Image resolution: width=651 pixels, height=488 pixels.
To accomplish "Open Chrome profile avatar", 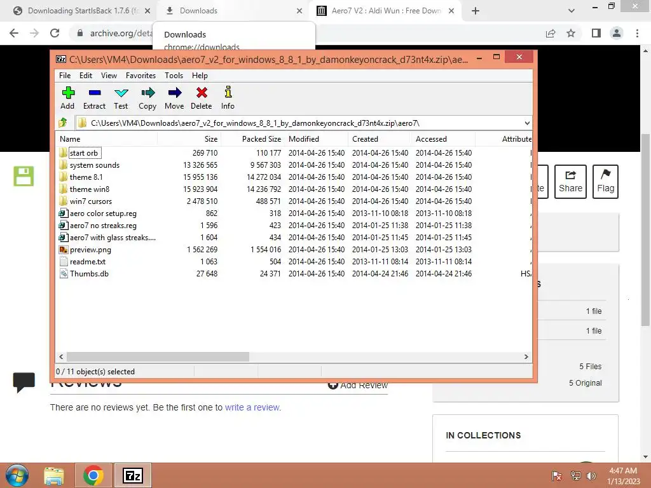I will click(617, 33).
